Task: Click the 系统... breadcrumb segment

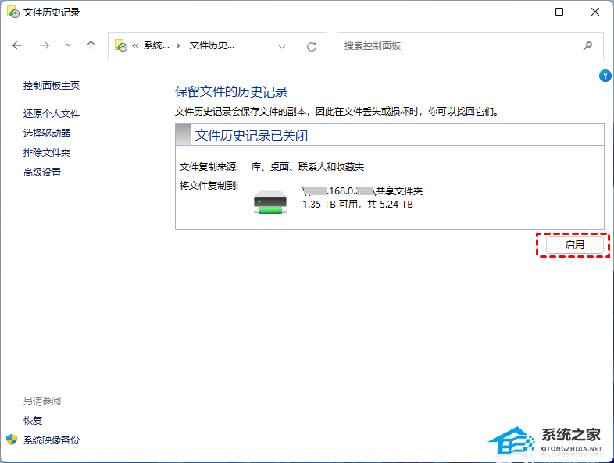Action: 156,45
